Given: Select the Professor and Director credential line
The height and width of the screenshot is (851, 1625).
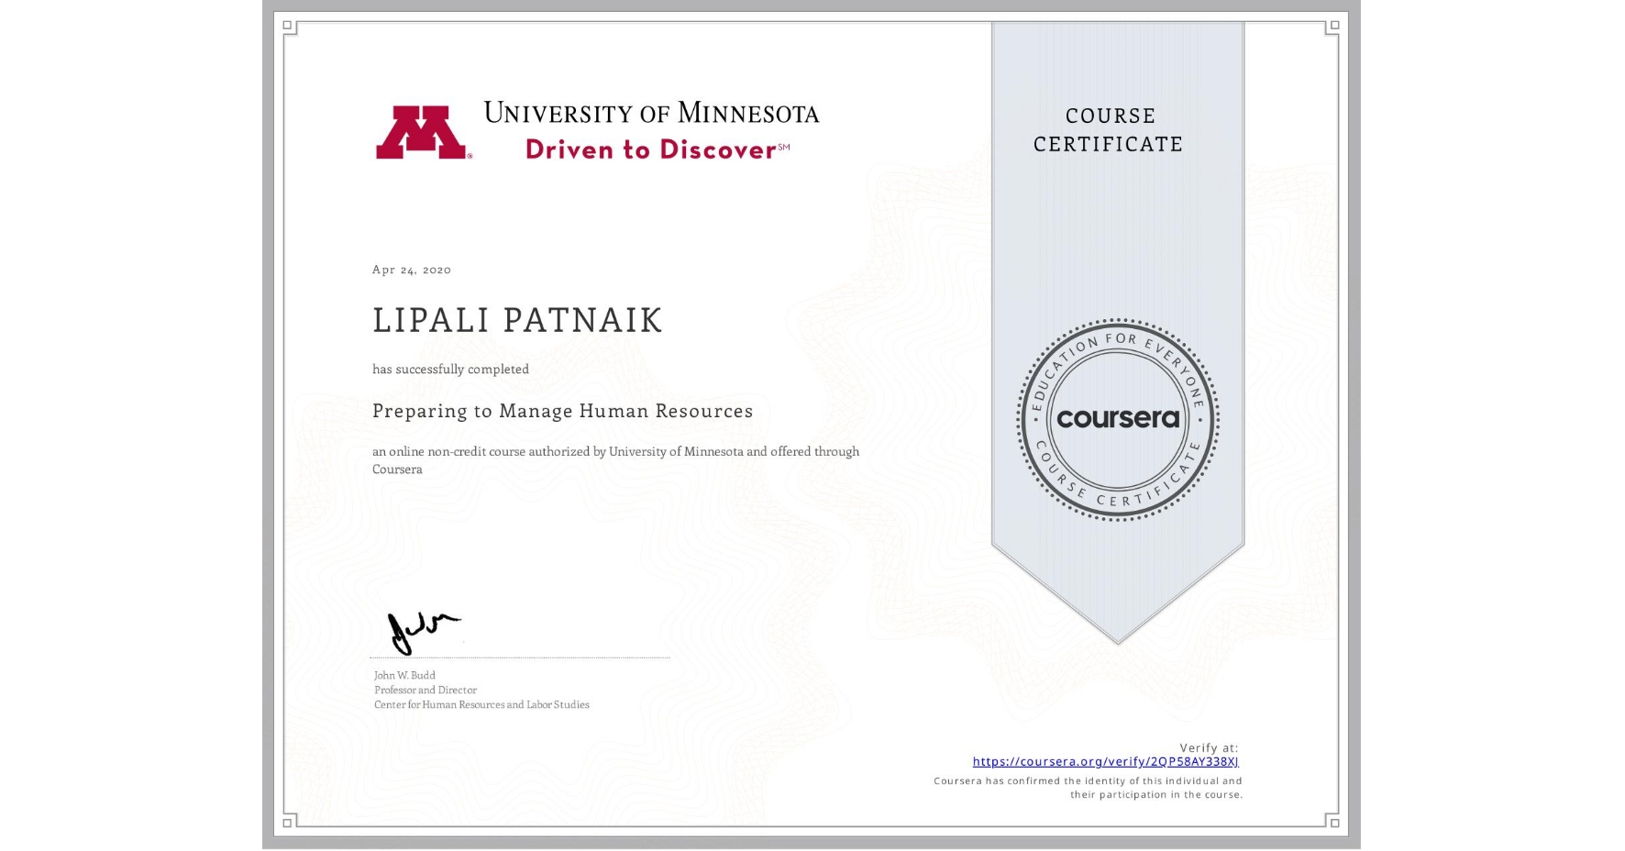Looking at the screenshot, I should pos(424,690).
